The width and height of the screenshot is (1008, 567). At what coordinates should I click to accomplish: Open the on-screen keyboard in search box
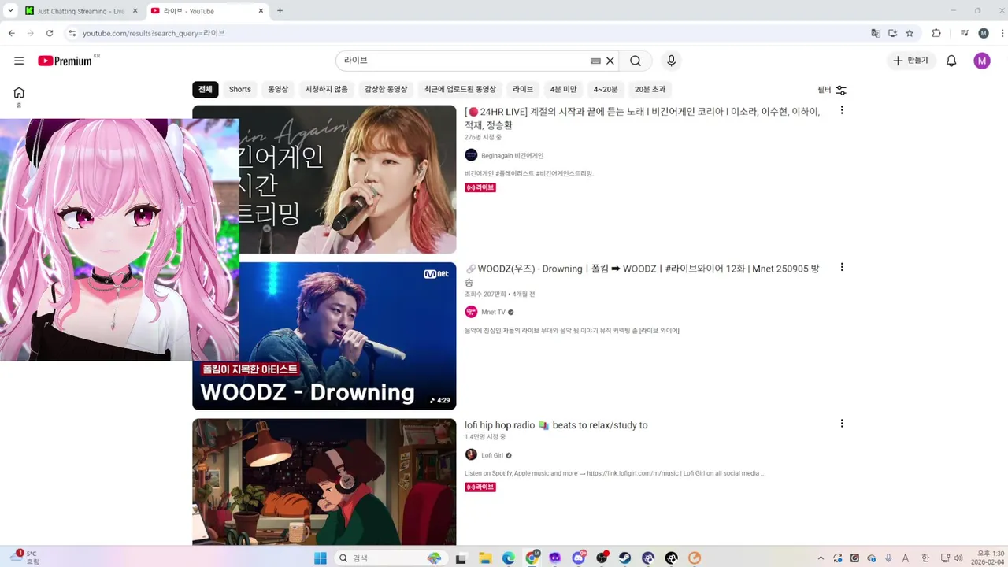point(595,61)
